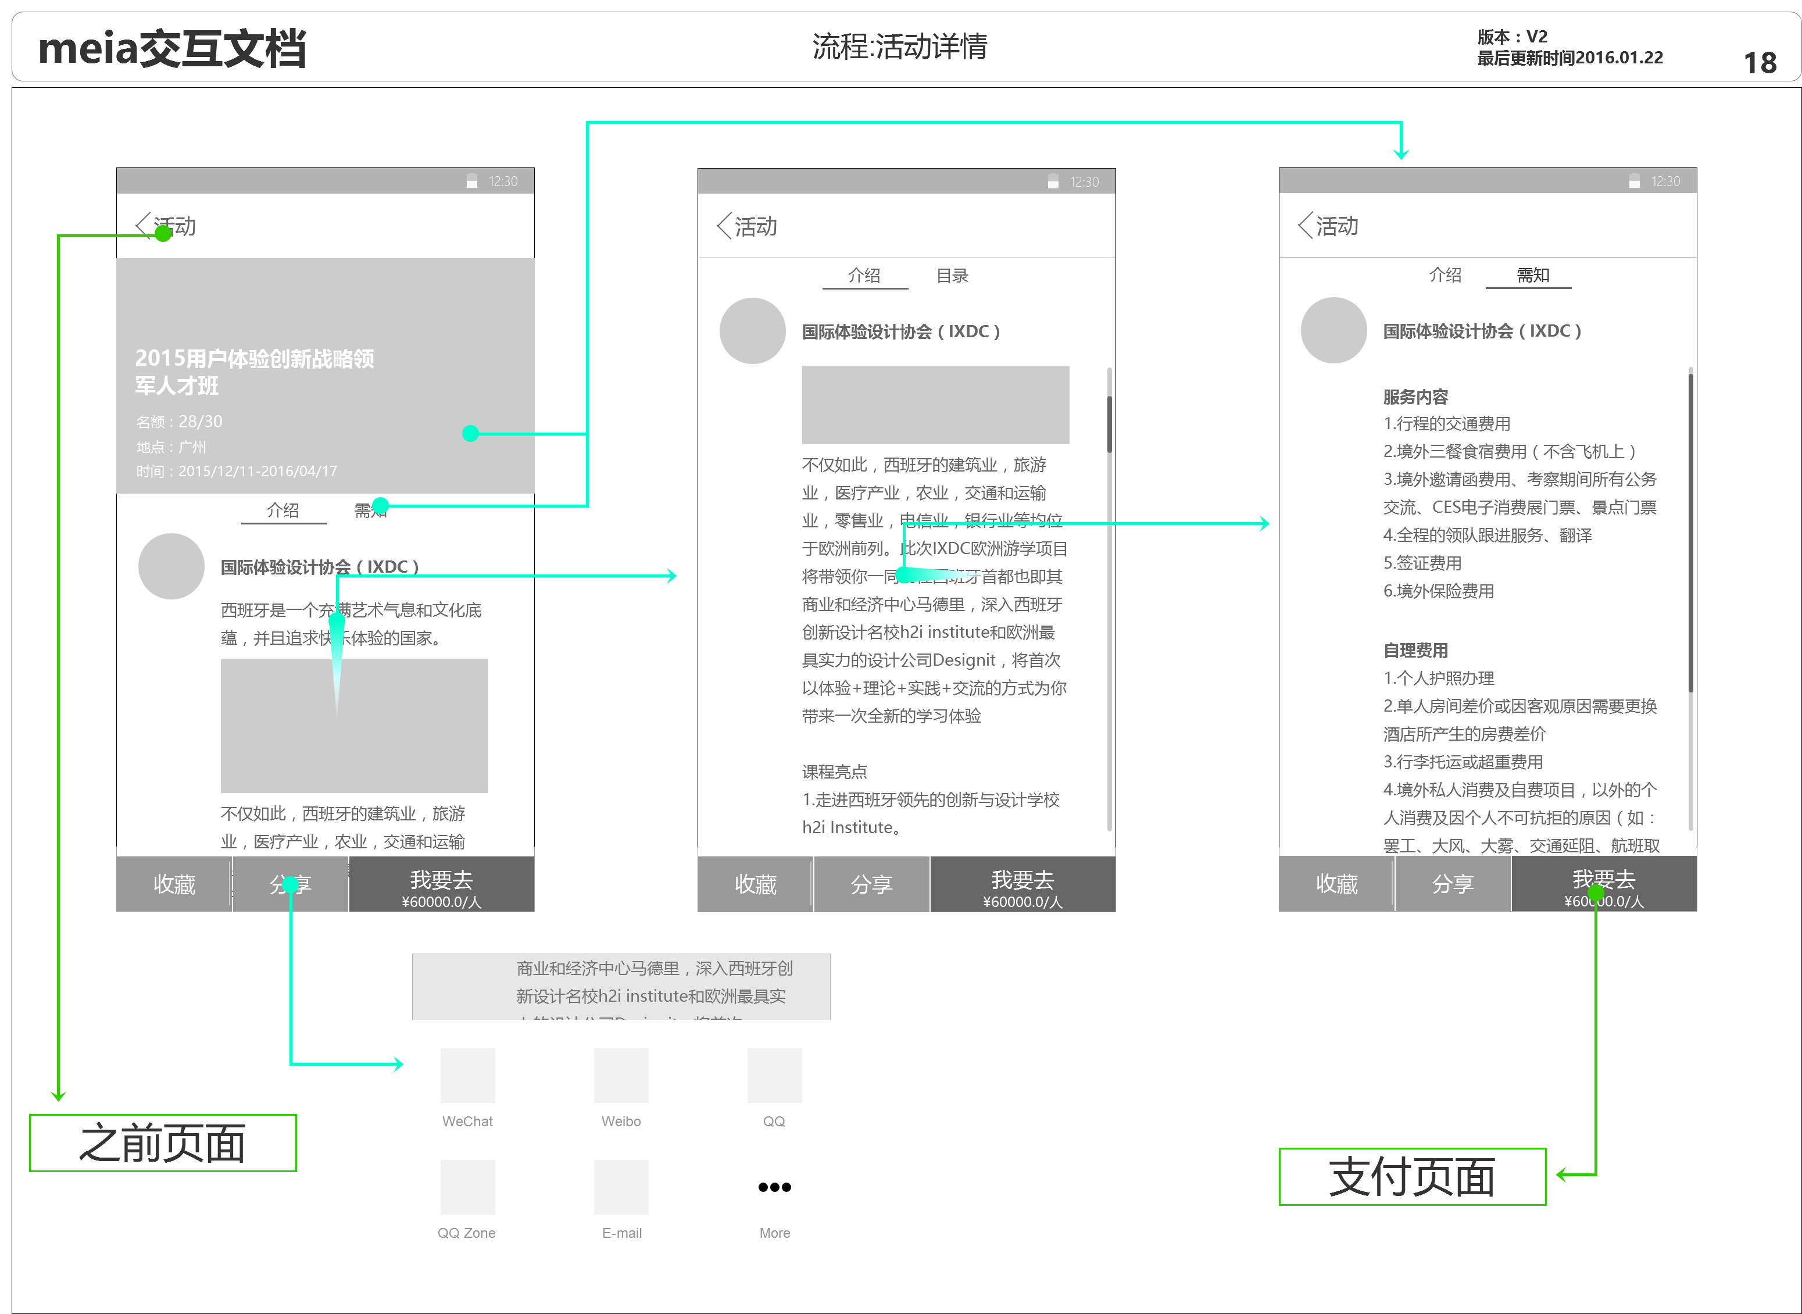This screenshot has height=1314, width=1802.
Task: Click organizer avatar circle in right phone
Action: pyautogui.click(x=1333, y=330)
